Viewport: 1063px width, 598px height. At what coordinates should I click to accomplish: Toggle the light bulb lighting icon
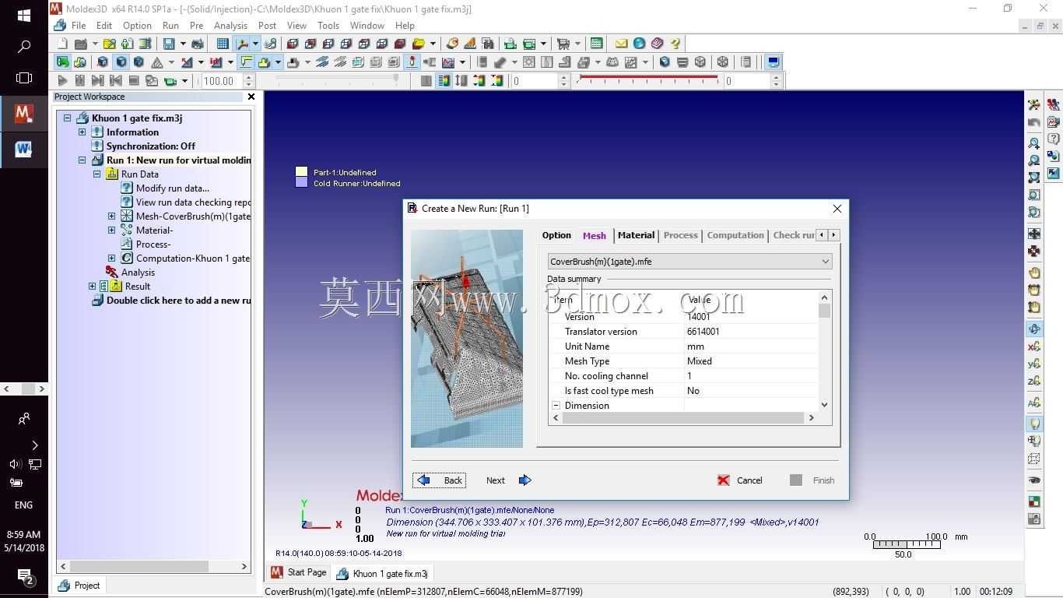1034,424
